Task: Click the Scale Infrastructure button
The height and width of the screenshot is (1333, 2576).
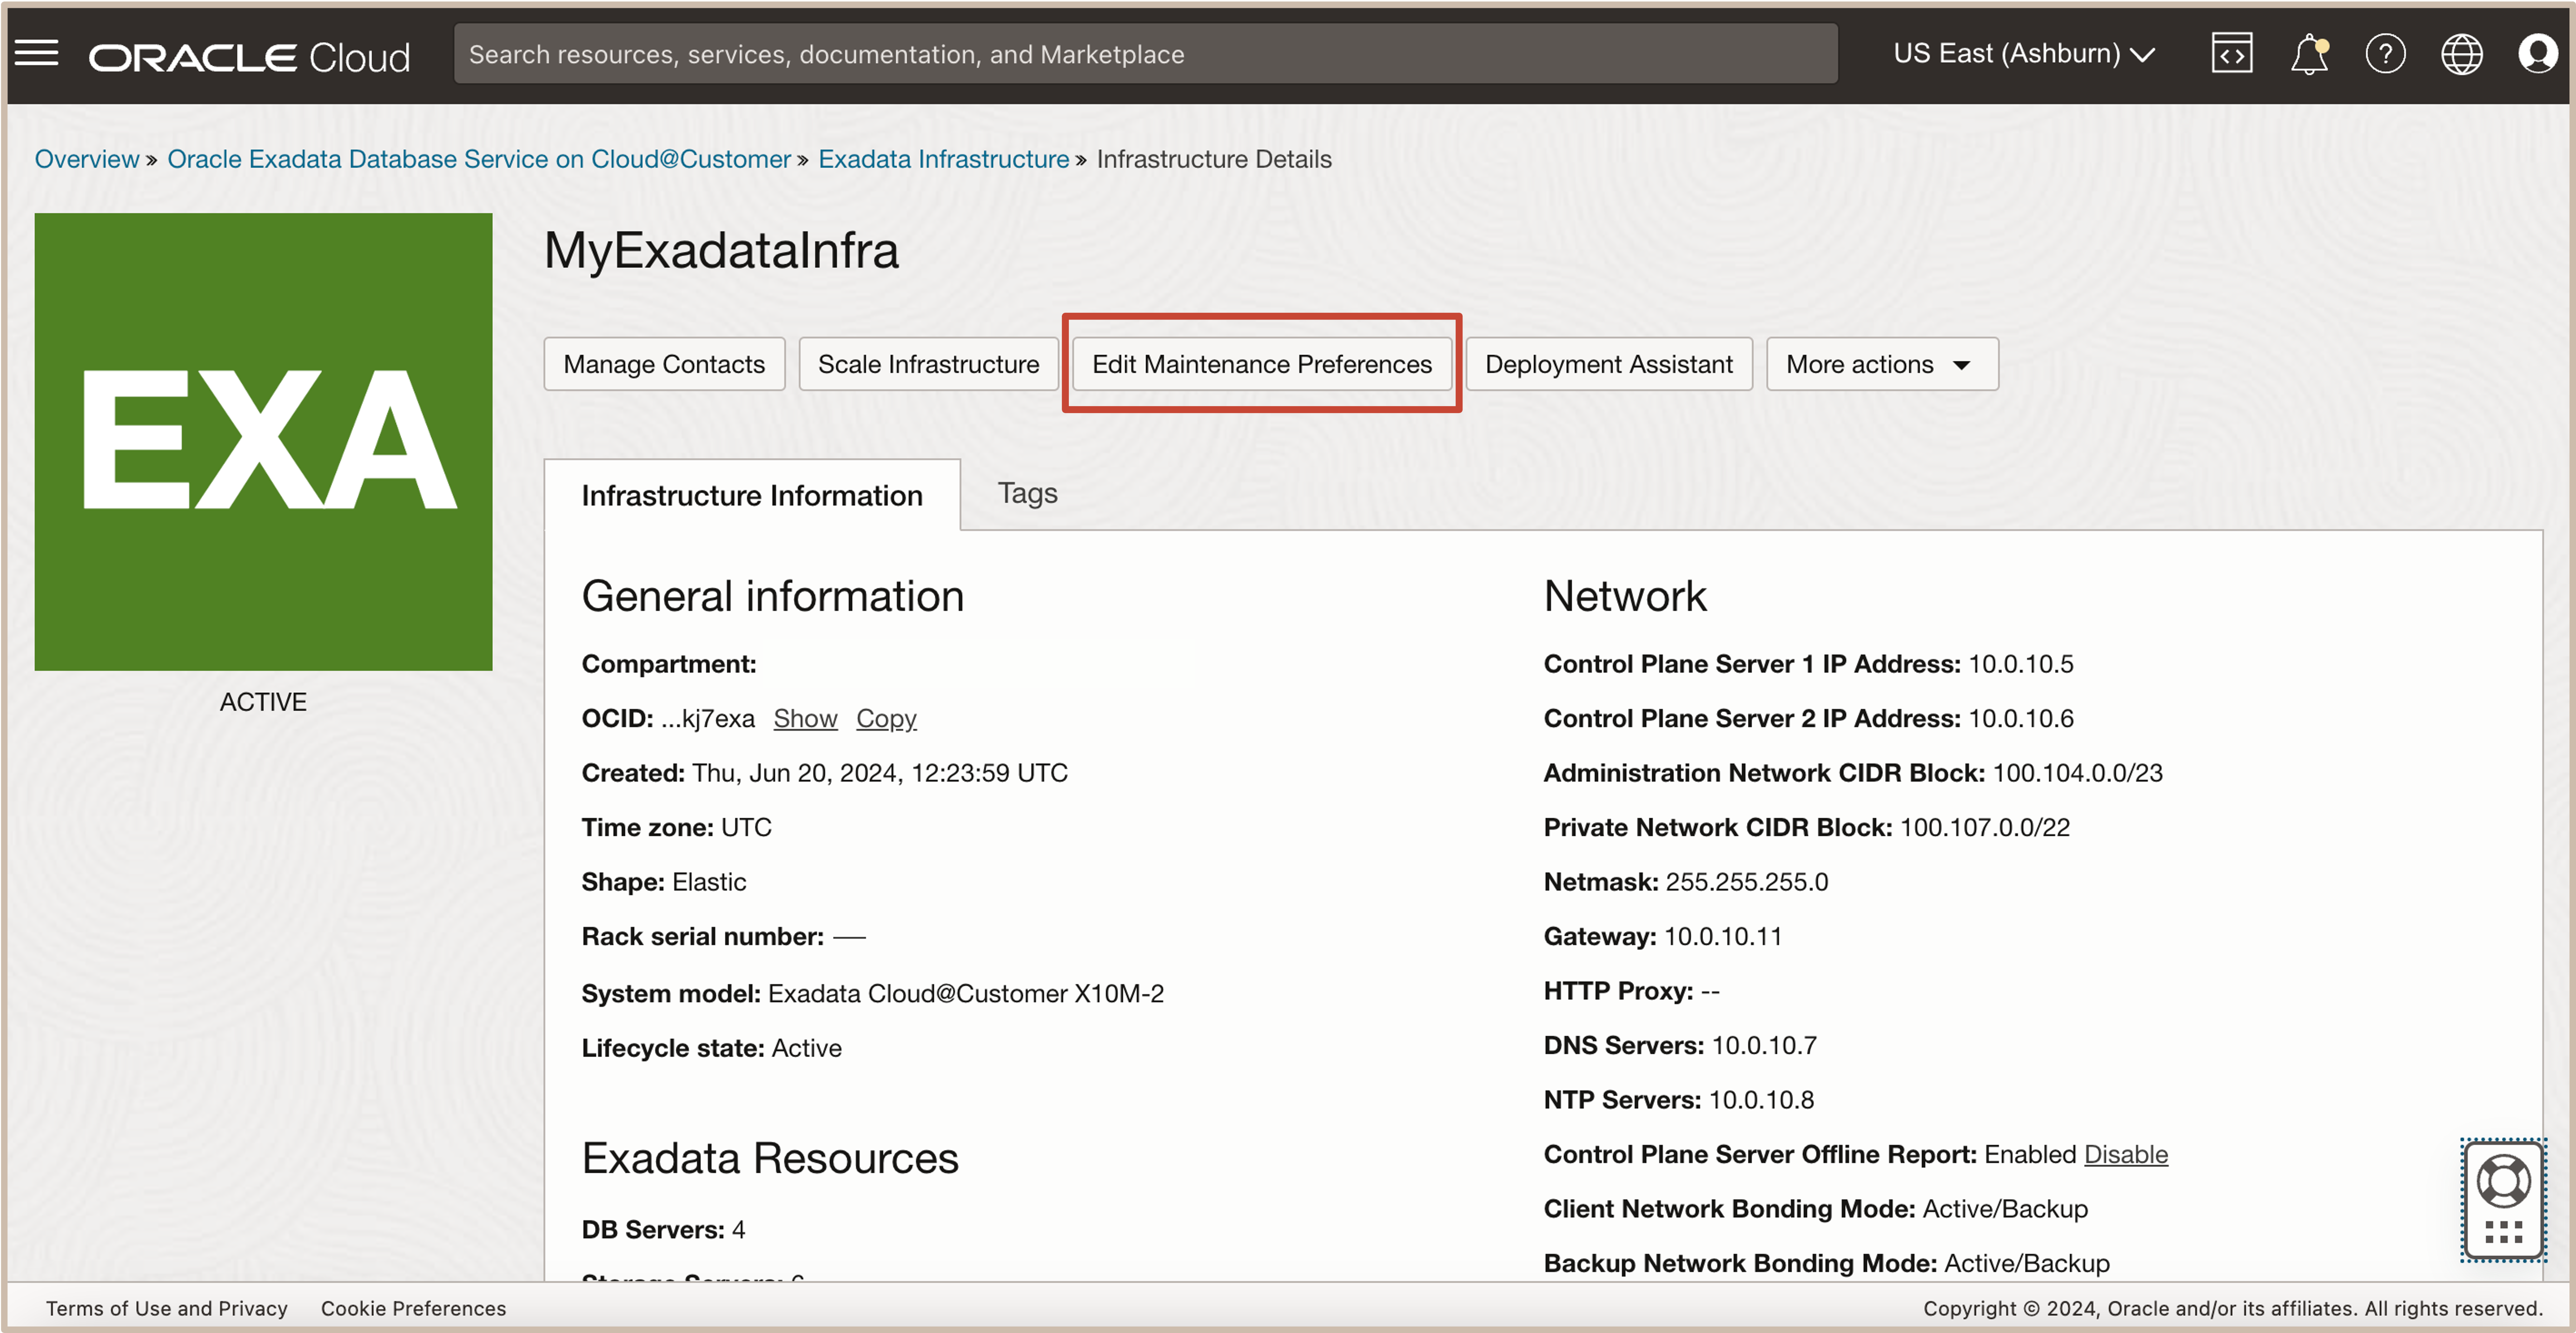Action: [928, 365]
